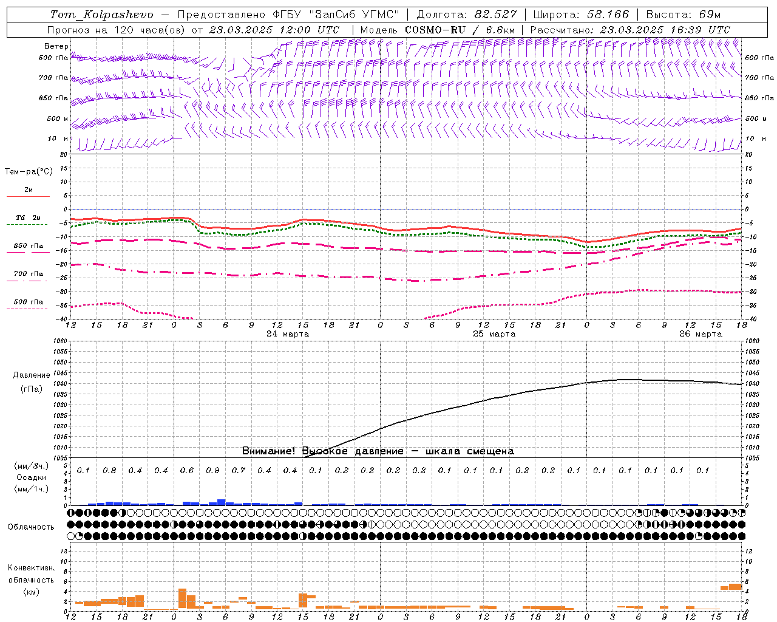Click the "Облачность" cloud cover label
The width and height of the screenshot is (777, 622).
31,527
